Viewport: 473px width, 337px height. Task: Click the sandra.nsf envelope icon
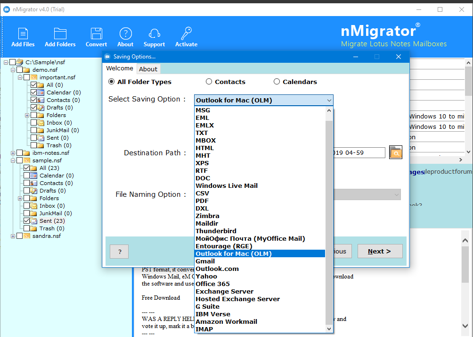point(27,236)
